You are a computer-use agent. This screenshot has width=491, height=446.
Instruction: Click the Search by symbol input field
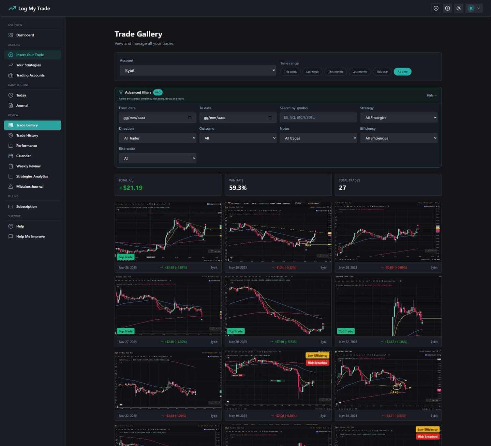click(x=318, y=117)
